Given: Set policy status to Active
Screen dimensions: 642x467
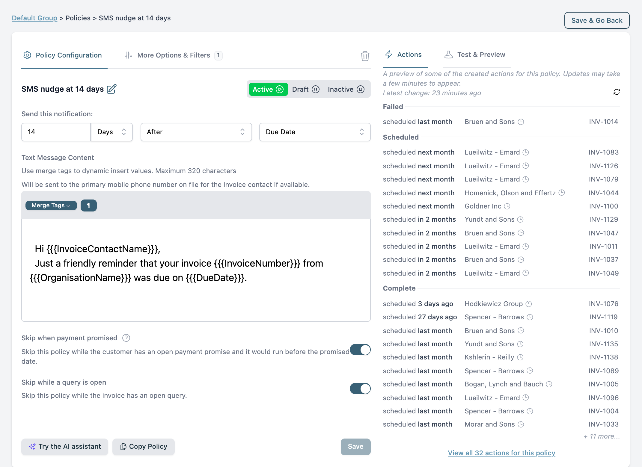Looking at the screenshot, I should click(x=268, y=89).
